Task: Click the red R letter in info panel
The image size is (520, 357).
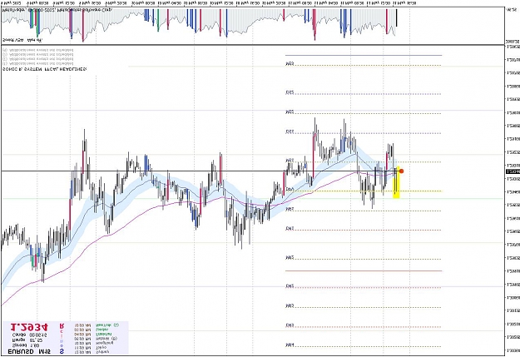Action: (x=62, y=326)
